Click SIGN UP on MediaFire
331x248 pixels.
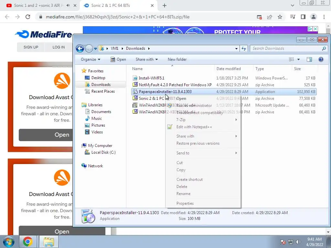[31, 47]
